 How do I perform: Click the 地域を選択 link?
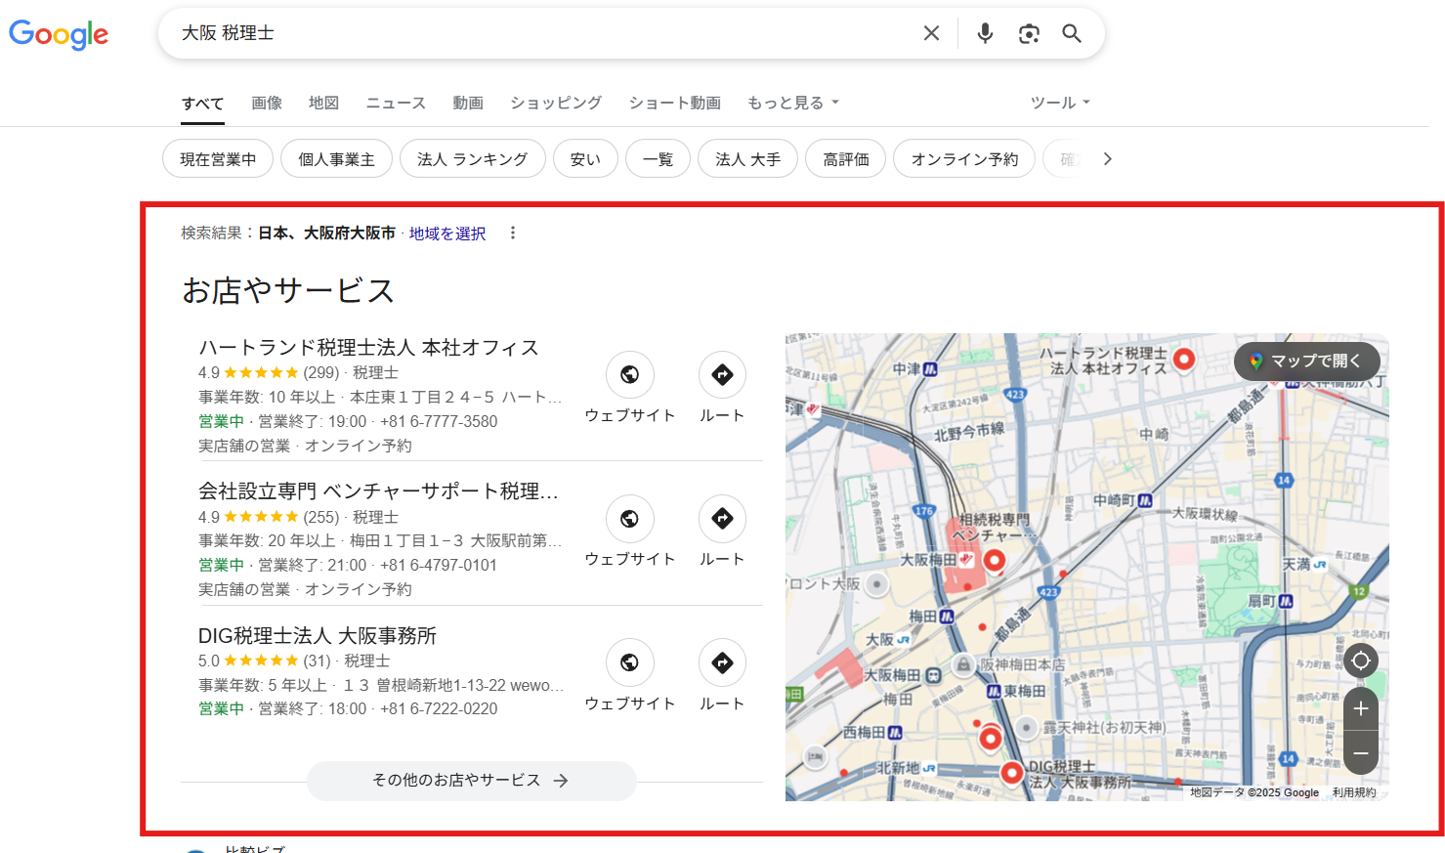pos(447,234)
